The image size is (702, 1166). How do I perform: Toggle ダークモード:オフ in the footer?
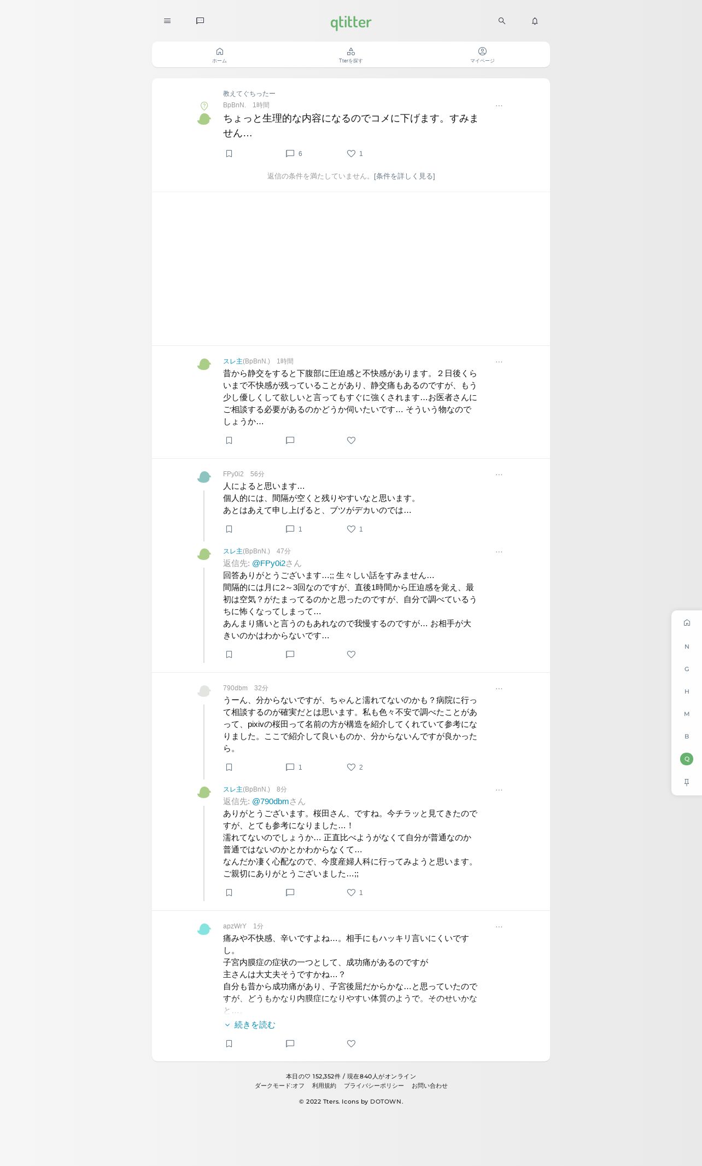point(279,1086)
